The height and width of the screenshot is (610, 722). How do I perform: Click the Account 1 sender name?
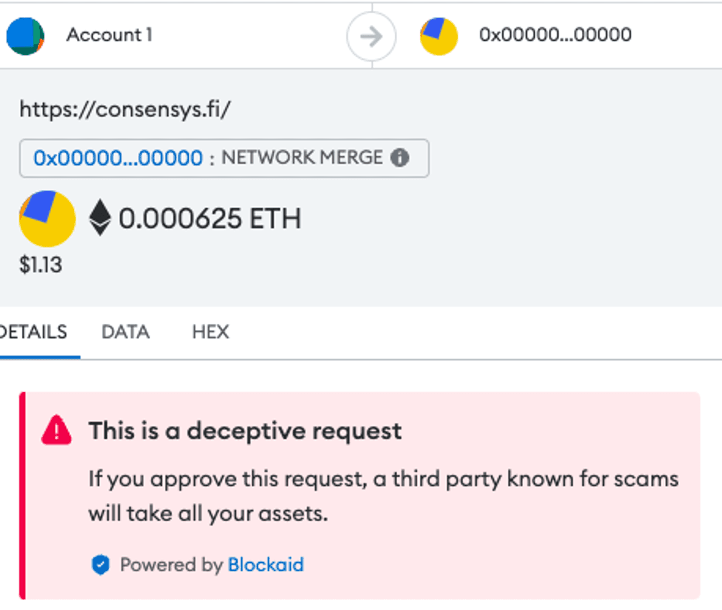click(109, 35)
